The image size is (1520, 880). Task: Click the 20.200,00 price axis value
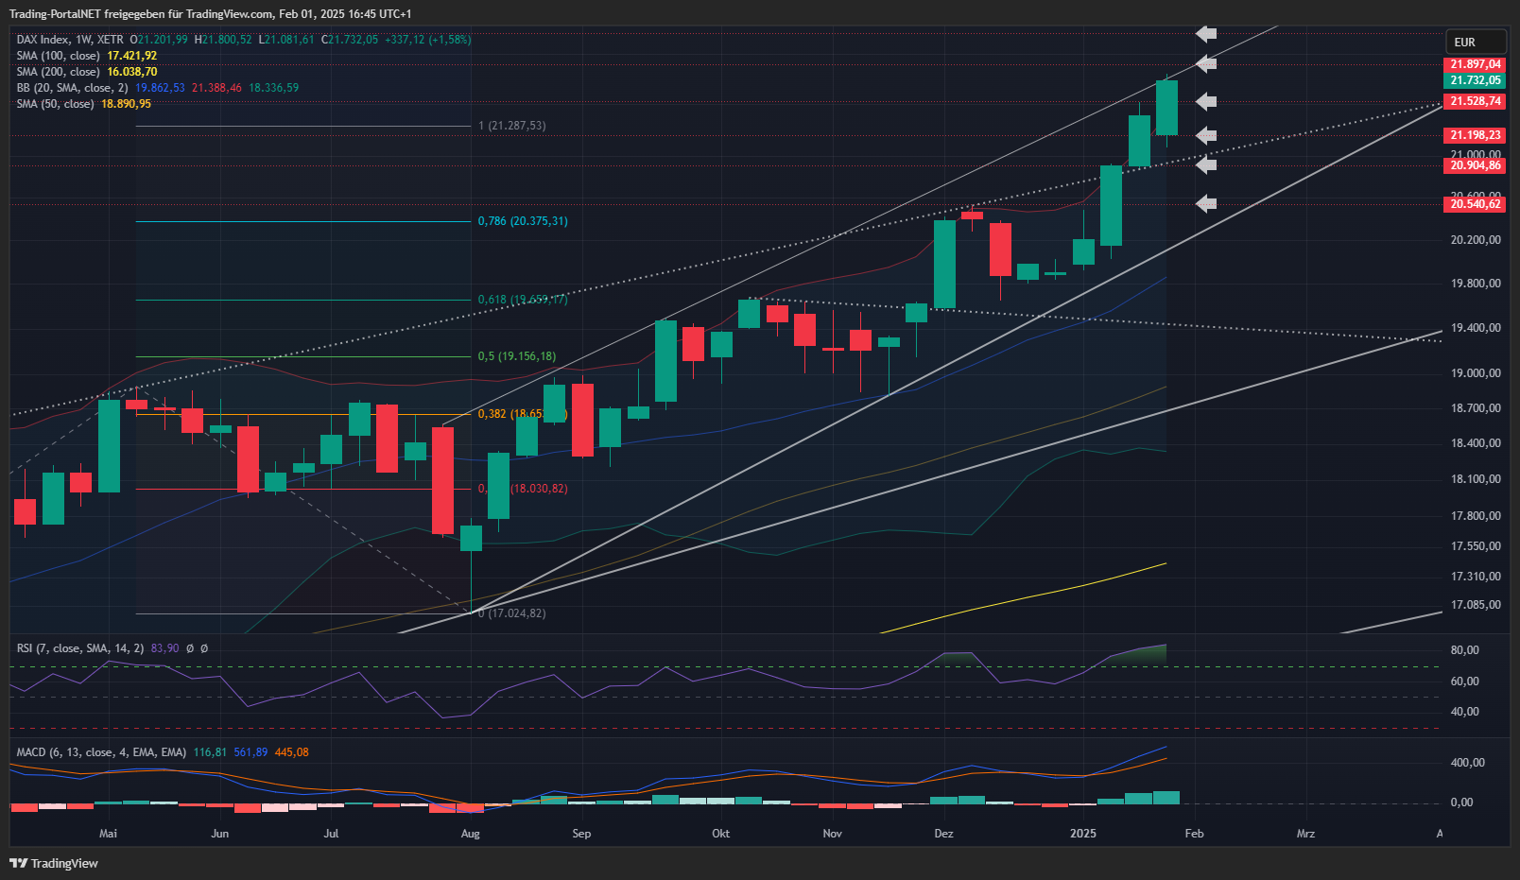click(x=1477, y=240)
